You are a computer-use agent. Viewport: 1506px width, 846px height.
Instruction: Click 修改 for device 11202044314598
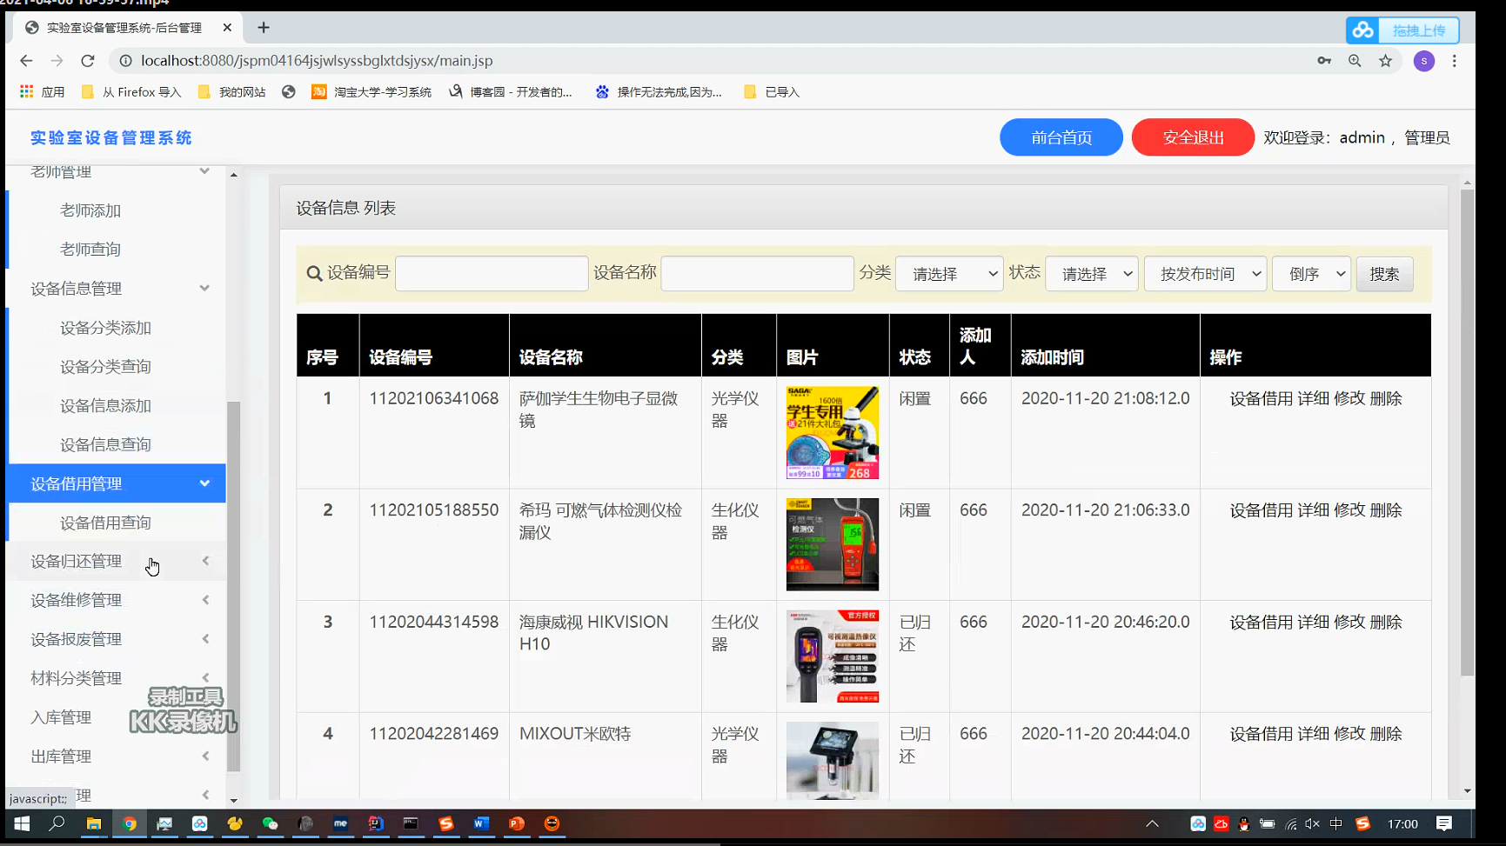point(1349,623)
